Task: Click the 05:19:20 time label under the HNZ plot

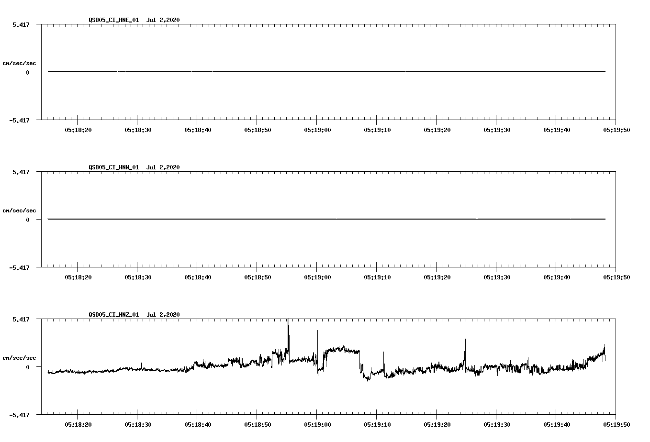Action: pyautogui.click(x=437, y=424)
